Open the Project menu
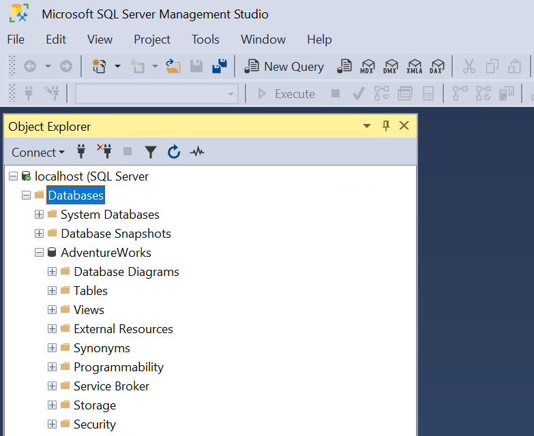This screenshot has width=534, height=436. point(152,40)
